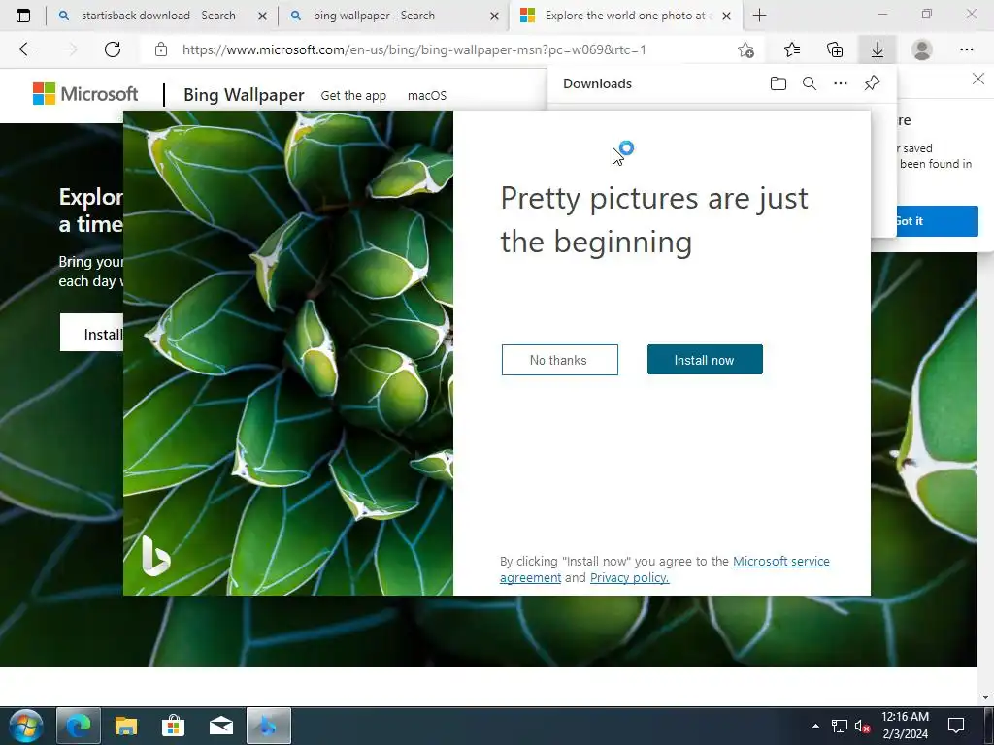Open macOS menu item
The image size is (994, 745).
coord(427,96)
